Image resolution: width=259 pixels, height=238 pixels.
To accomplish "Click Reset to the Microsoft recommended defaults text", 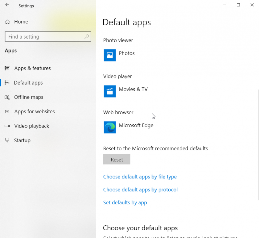I will tap(155, 149).
